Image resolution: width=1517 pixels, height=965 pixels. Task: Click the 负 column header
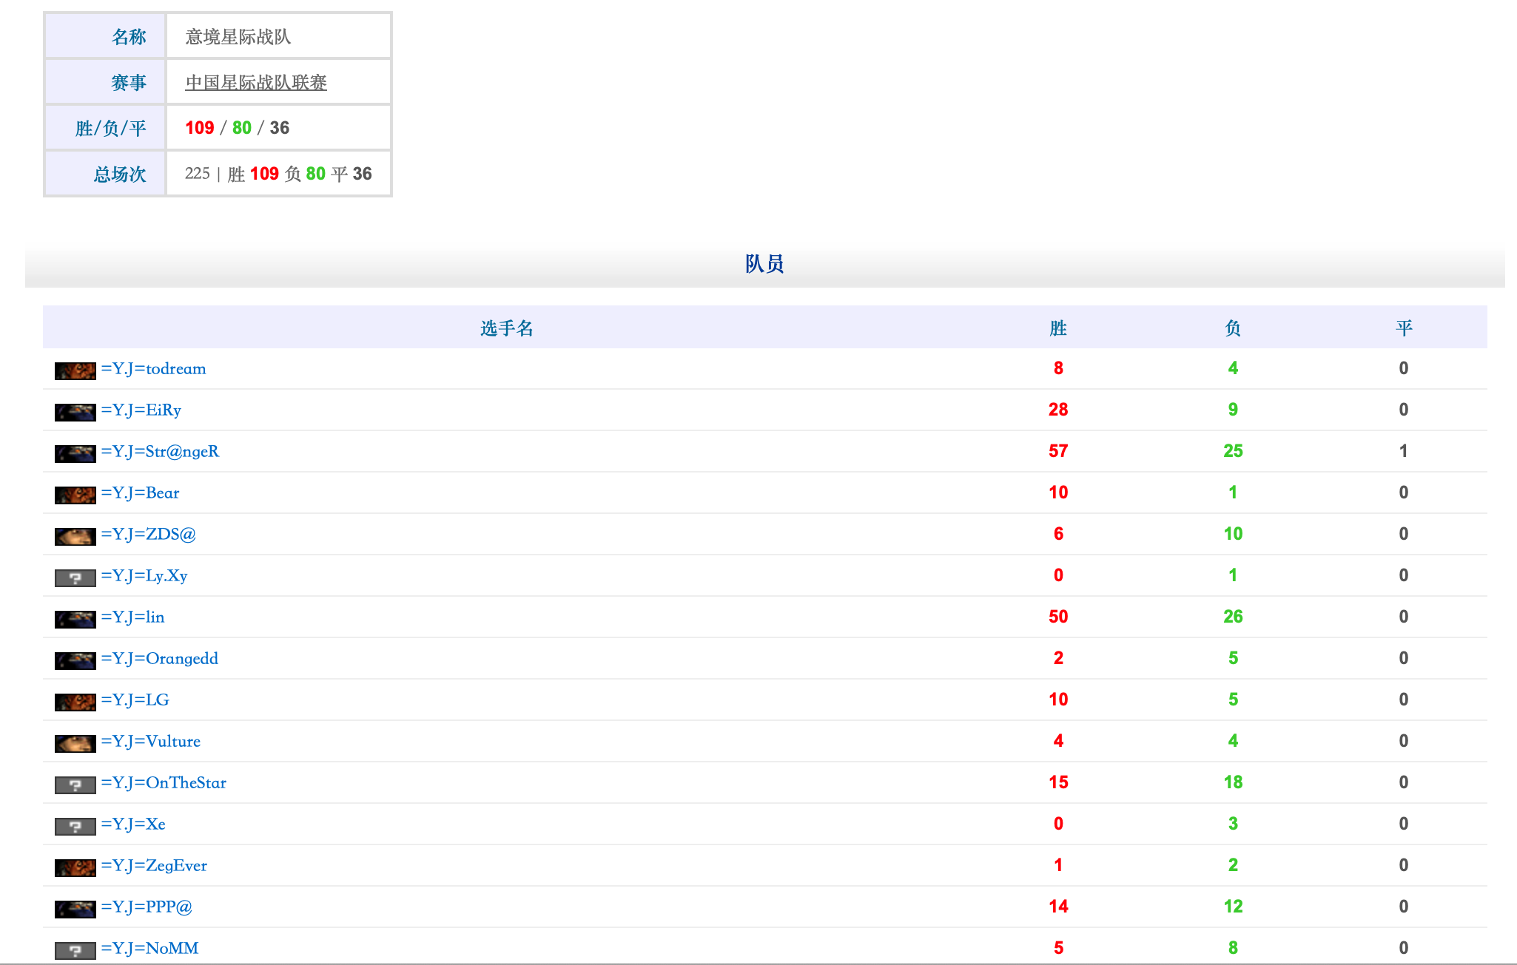coord(1233,328)
